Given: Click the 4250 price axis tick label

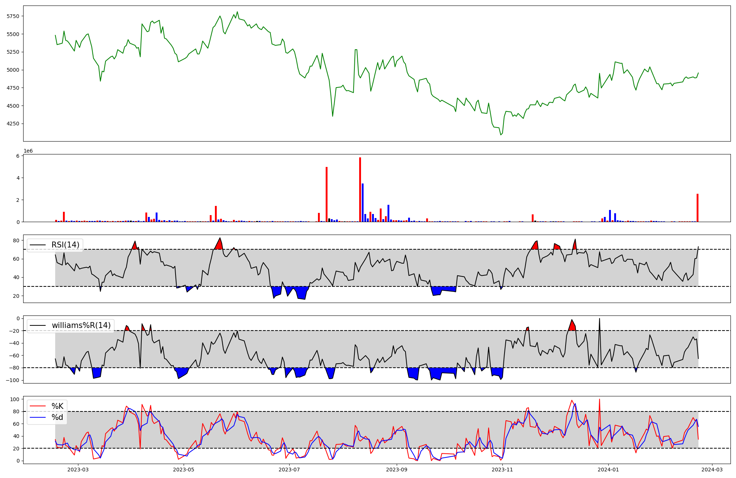Looking at the screenshot, I should 13,124.
